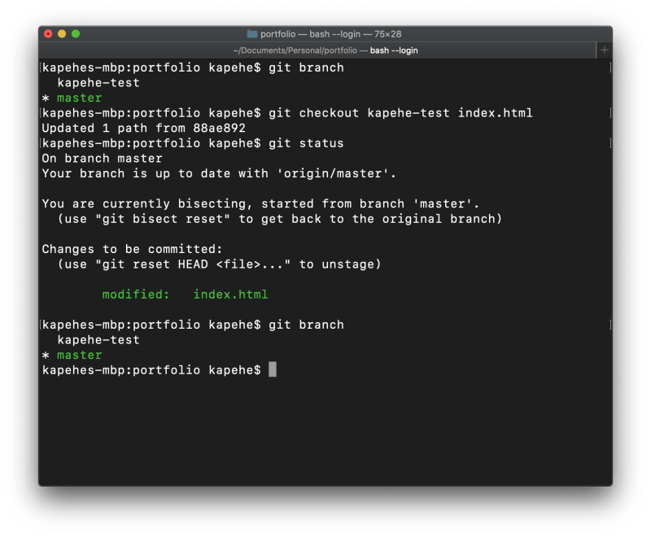Click the 'Updated 1 path from 88ae892' line
The height and width of the screenshot is (537, 651).
coord(143,129)
